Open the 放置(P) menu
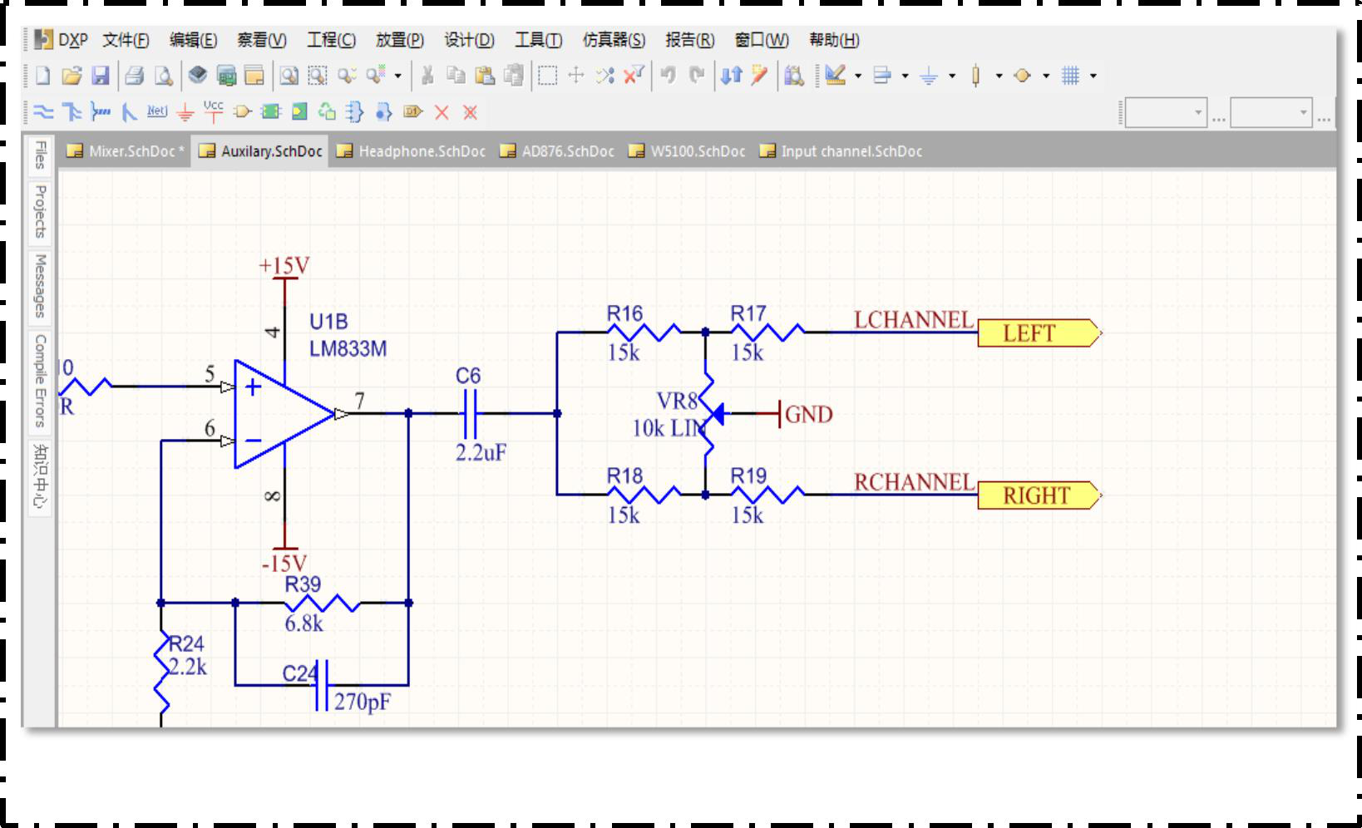This screenshot has width=1362, height=828. click(x=399, y=40)
